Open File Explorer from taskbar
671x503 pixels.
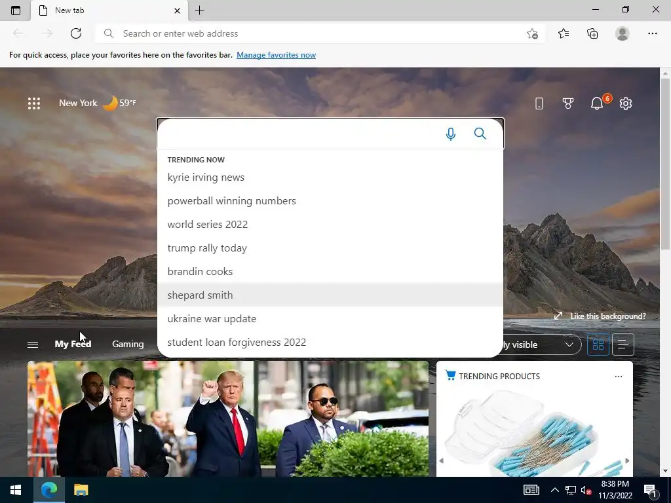click(81, 490)
